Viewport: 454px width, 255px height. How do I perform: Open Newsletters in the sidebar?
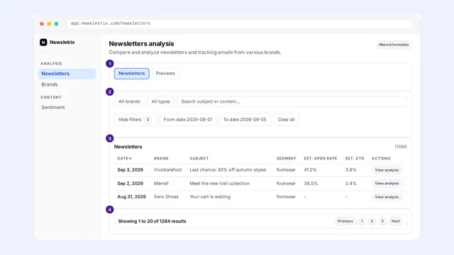pyautogui.click(x=67, y=74)
